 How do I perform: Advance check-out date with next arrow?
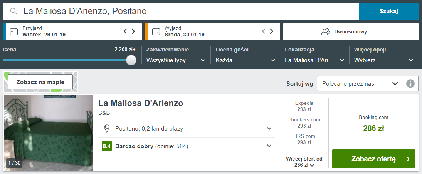[x=272, y=31]
